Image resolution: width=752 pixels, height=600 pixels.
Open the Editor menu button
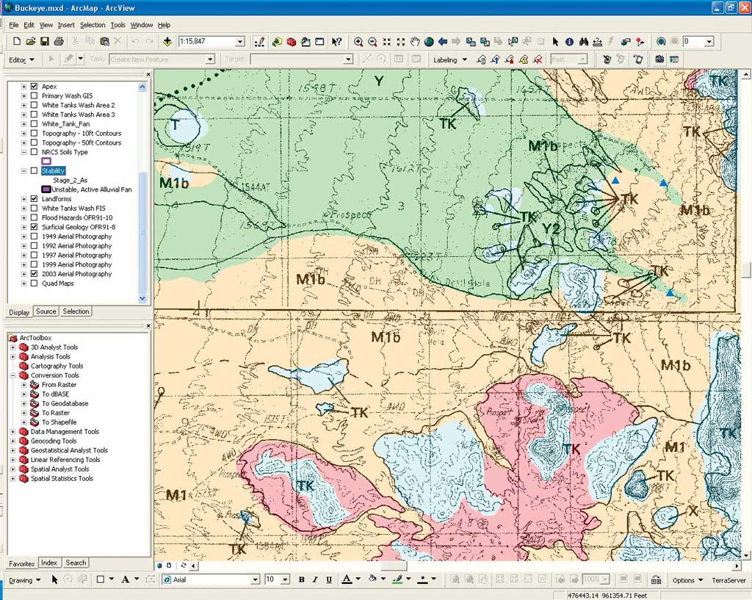(21, 59)
